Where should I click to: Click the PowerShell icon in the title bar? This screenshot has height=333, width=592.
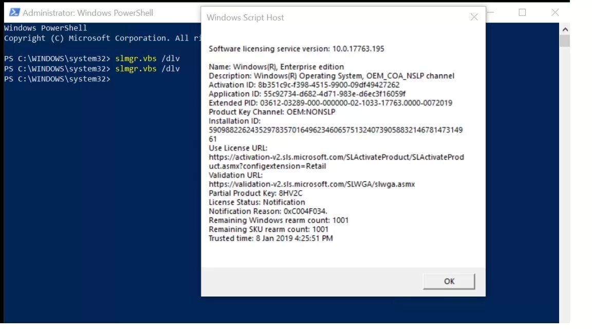pos(14,12)
